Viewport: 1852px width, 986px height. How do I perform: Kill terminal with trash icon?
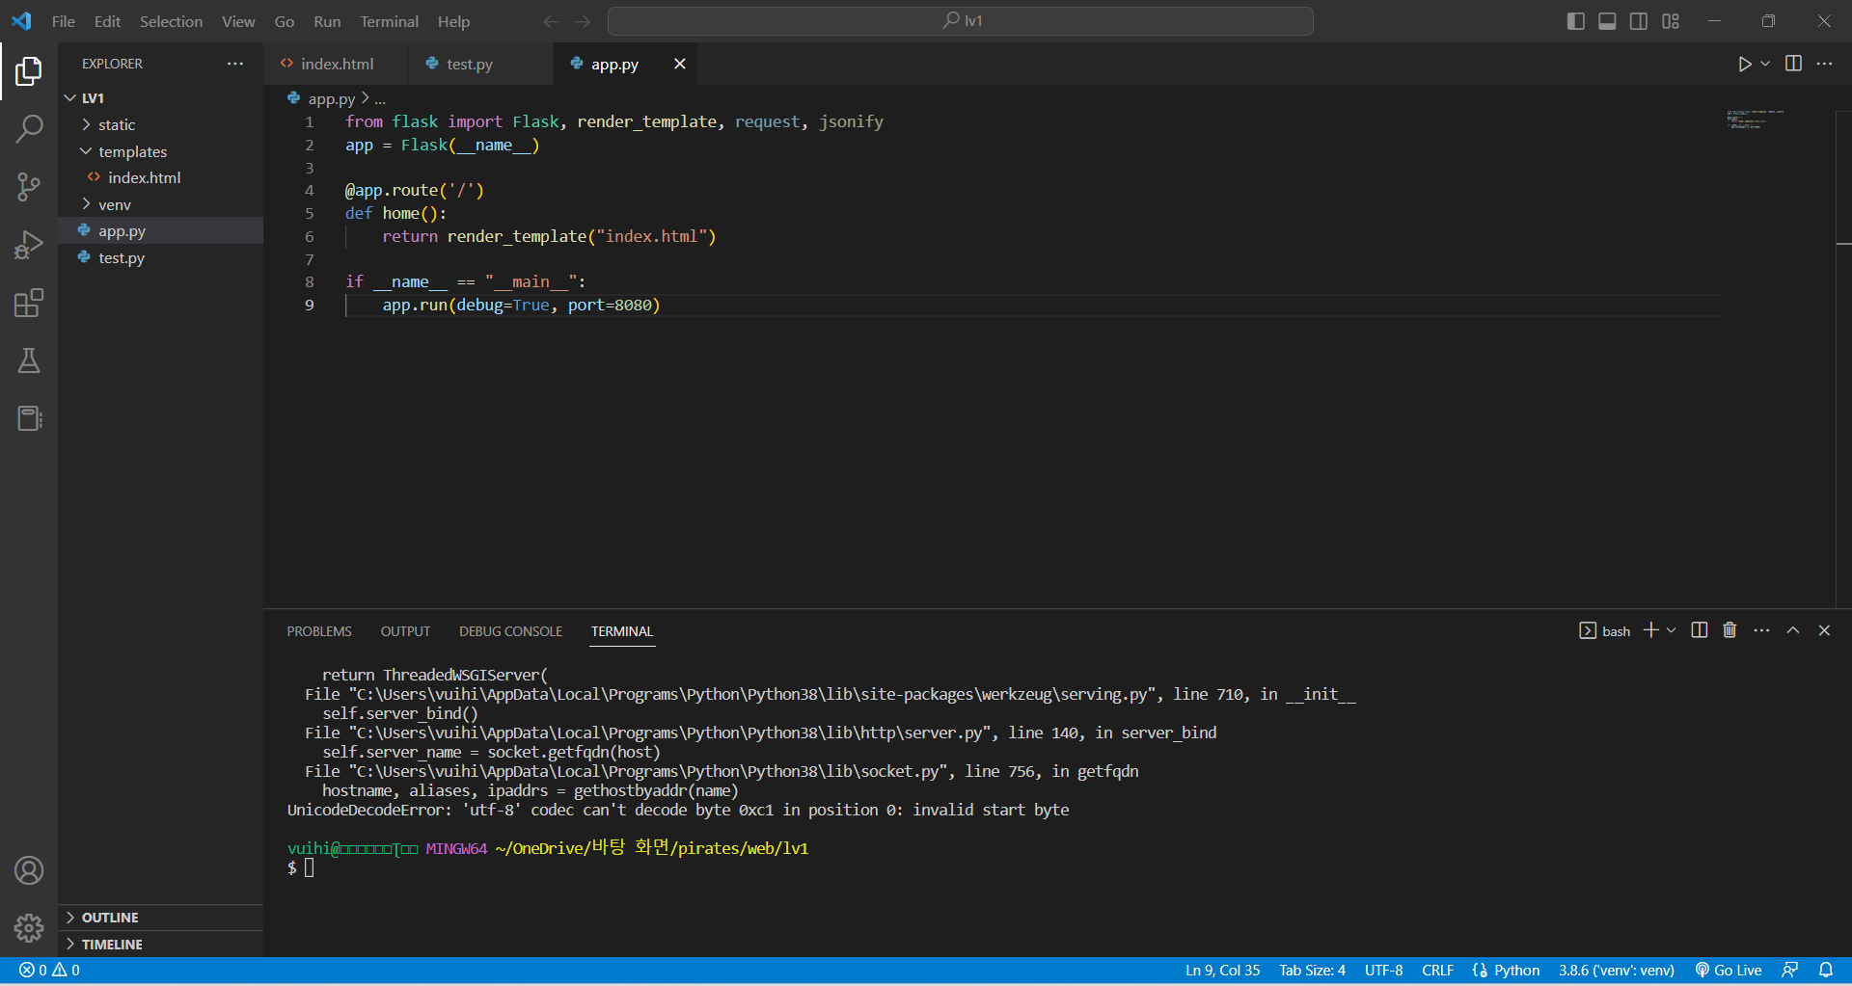1729,630
